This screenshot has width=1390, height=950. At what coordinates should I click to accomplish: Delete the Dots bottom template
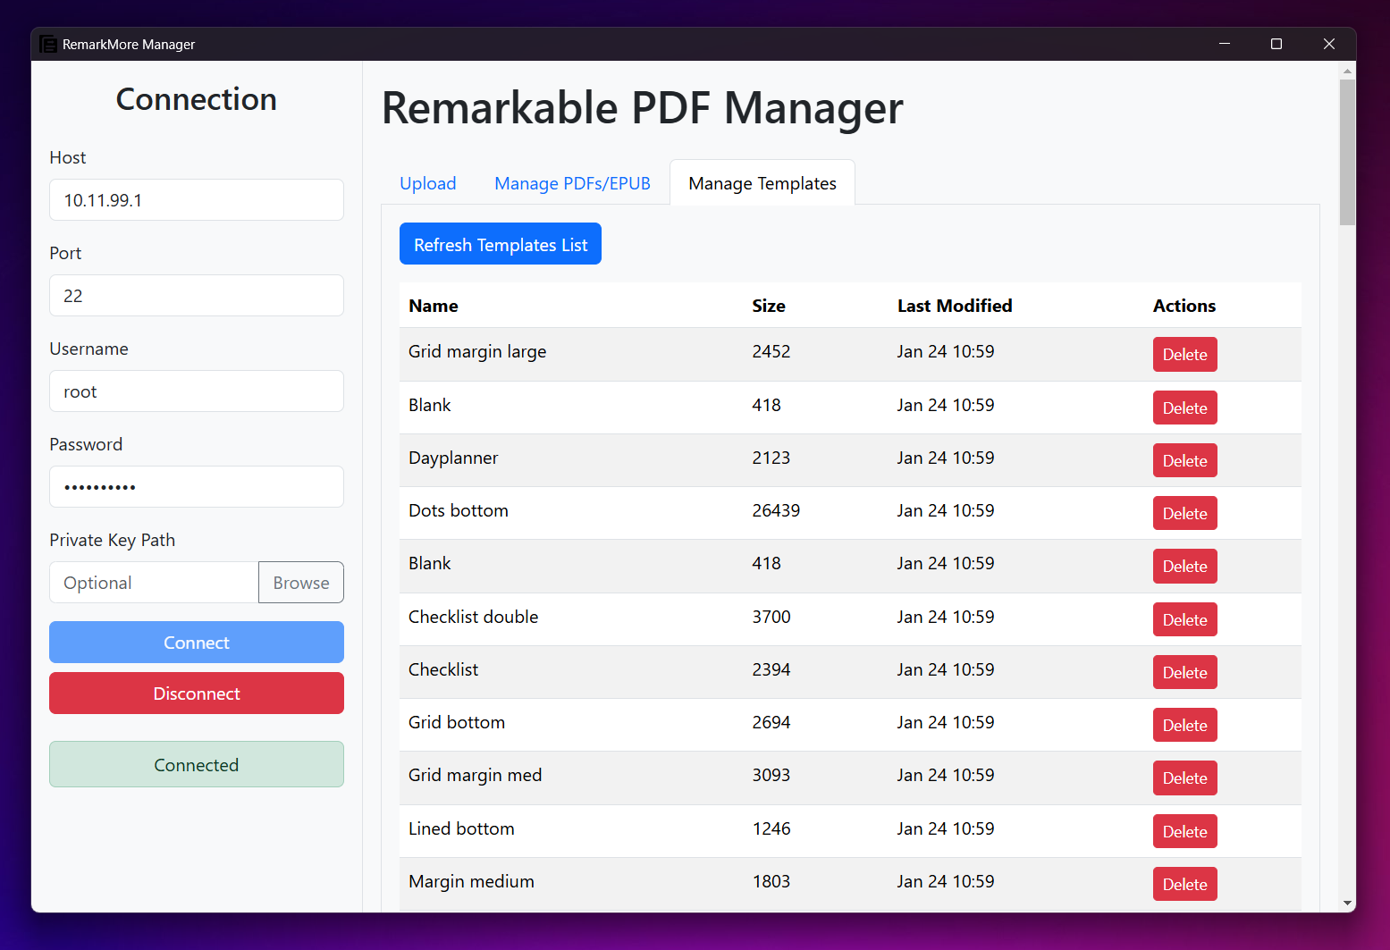[x=1184, y=513]
